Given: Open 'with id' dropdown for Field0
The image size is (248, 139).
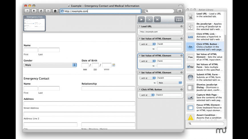Looking at the screenshot, I should point(147,44).
